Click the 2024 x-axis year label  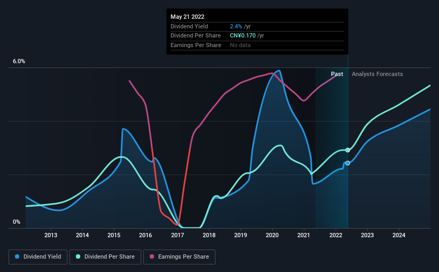pyautogui.click(x=399, y=235)
